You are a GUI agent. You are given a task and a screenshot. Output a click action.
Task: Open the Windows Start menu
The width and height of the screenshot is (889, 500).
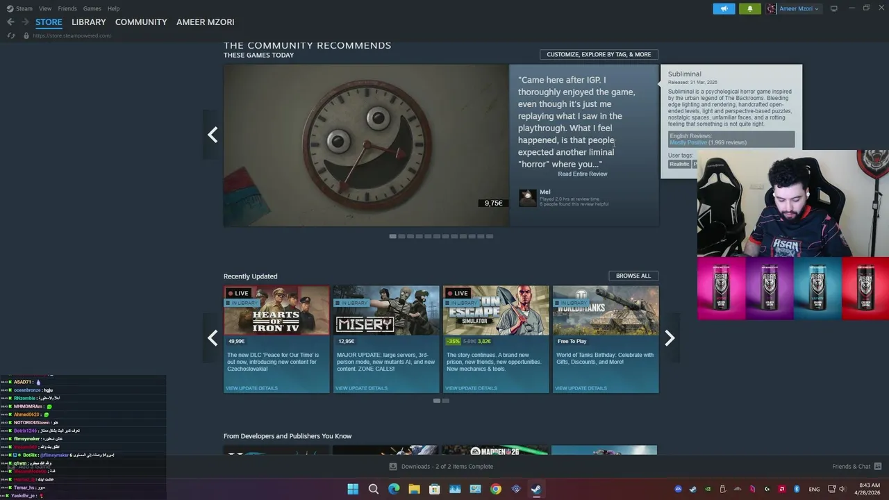click(353, 489)
